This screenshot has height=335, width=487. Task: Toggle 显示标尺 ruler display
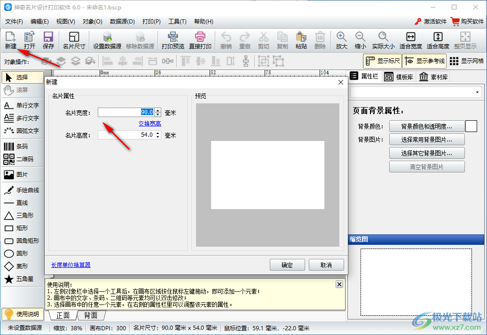coord(382,61)
